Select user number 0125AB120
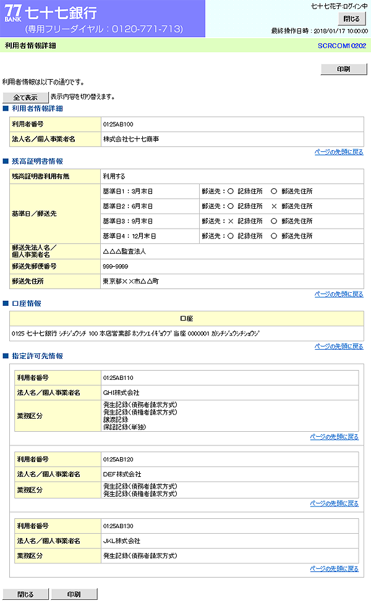 118,459
